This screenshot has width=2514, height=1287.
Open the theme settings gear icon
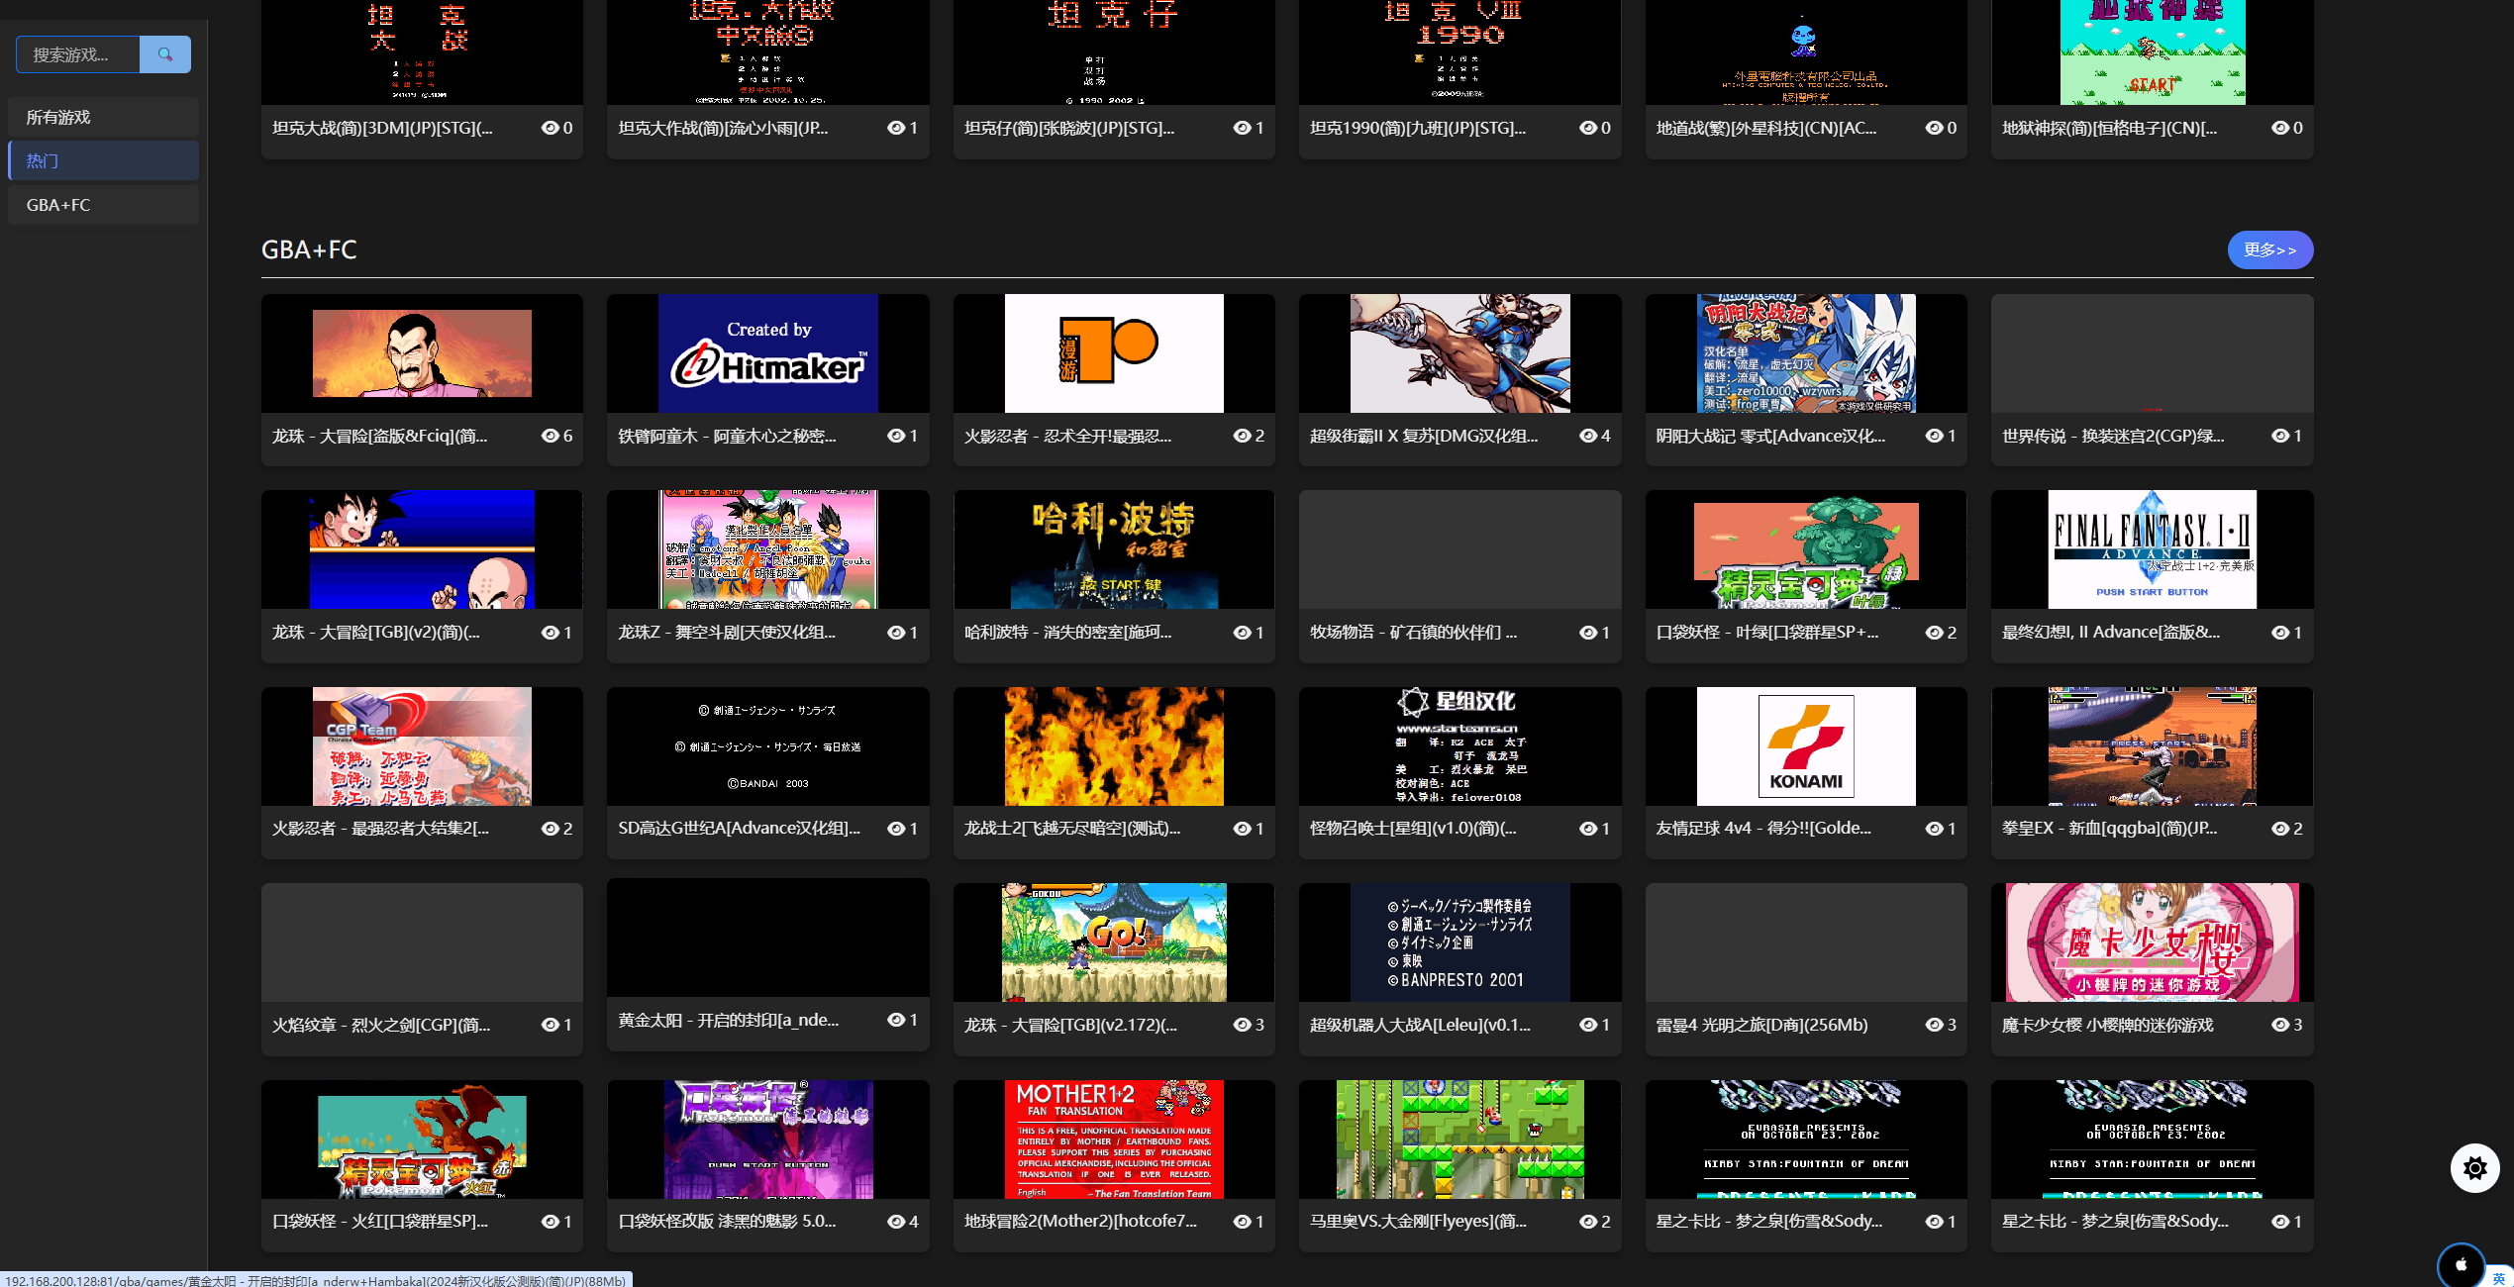click(2474, 1168)
